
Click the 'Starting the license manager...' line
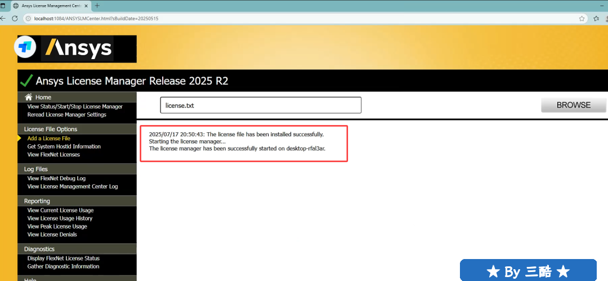pyautogui.click(x=187, y=141)
